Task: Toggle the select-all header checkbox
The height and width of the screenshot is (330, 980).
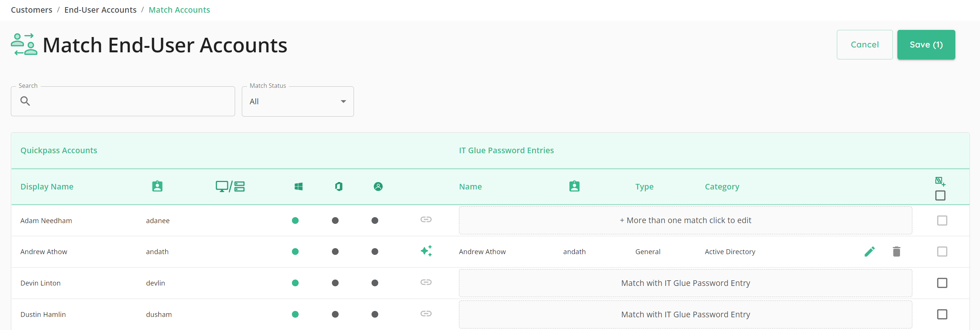Action: (940, 195)
